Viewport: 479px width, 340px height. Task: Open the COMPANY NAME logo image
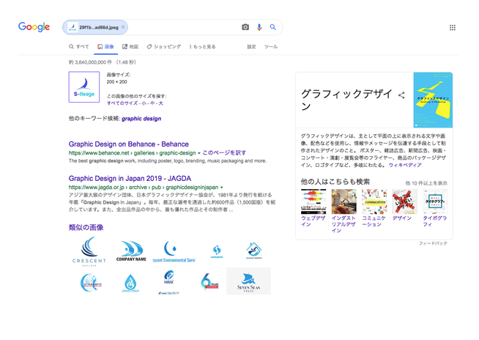(x=131, y=251)
